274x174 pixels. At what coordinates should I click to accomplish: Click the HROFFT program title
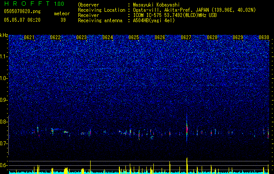(27, 3)
